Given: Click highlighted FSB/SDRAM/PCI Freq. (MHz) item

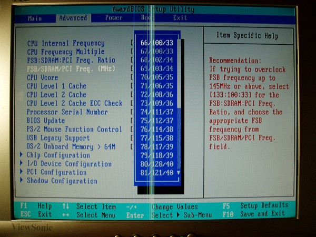Looking at the screenshot, I should pos(71,68).
